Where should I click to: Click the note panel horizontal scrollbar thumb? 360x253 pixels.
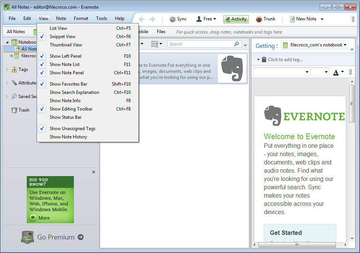pyautogui.click(x=297, y=245)
